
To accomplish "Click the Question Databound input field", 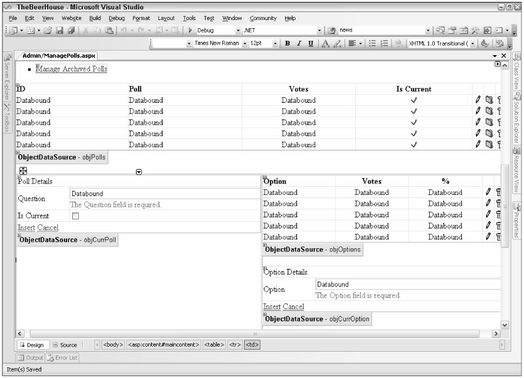I will (164, 194).
